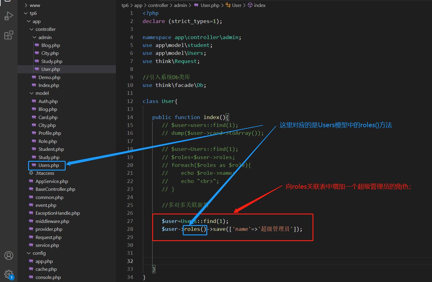Click the PHP icon beside Card.php
432x282 pixels.
34,117
